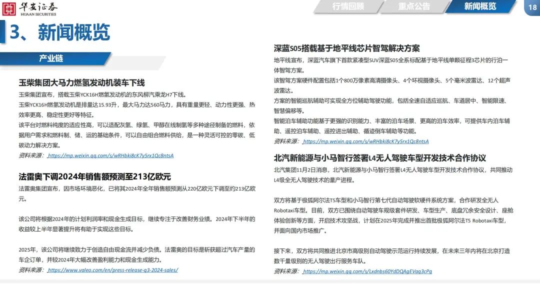Click the paragraph starting 2025年，该公司将继续
Image resolution: width=540 pixels, height=304 pixels.
(x=136, y=255)
